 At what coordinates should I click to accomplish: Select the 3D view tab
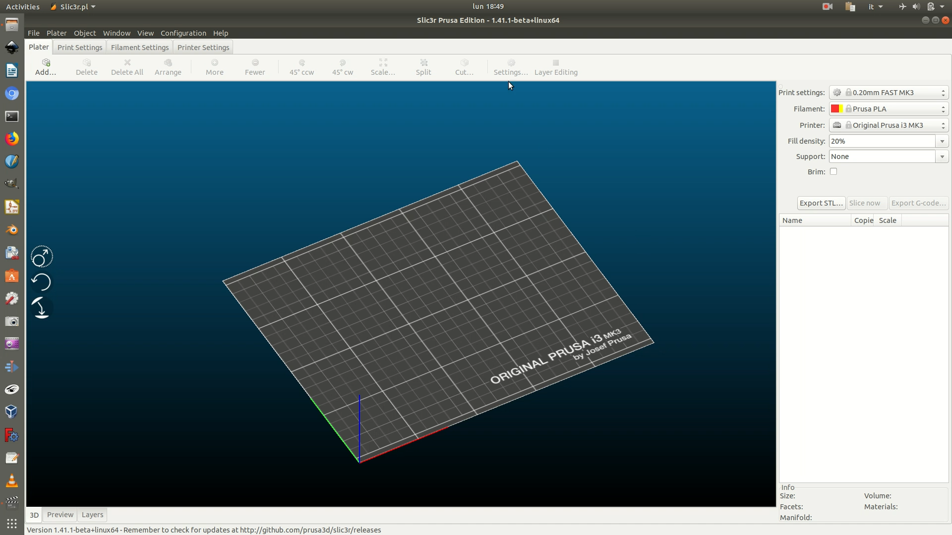pyautogui.click(x=34, y=515)
